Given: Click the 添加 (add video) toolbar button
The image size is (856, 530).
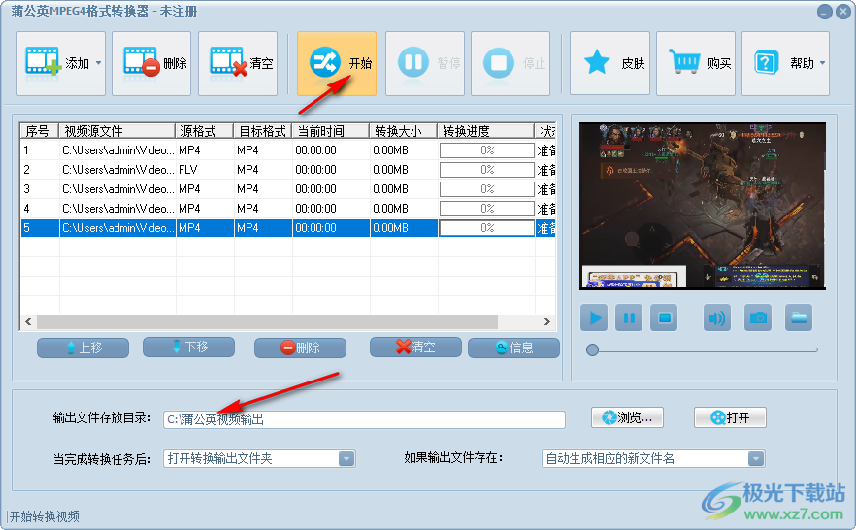Looking at the screenshot, I should pyautogui.click(x=61, y=63).
